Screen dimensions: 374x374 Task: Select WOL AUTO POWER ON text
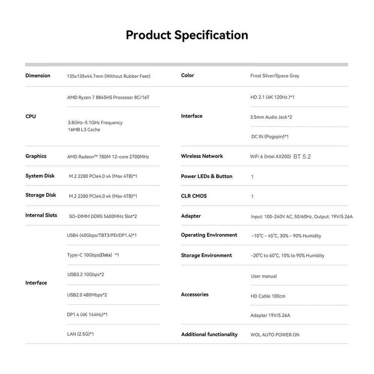click(275, 335)
